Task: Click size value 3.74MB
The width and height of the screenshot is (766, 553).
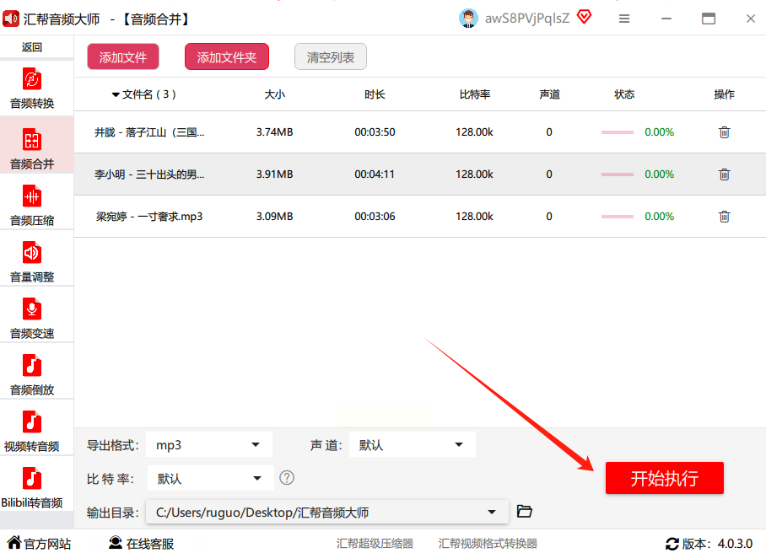Action: click(x=274, y=132)
